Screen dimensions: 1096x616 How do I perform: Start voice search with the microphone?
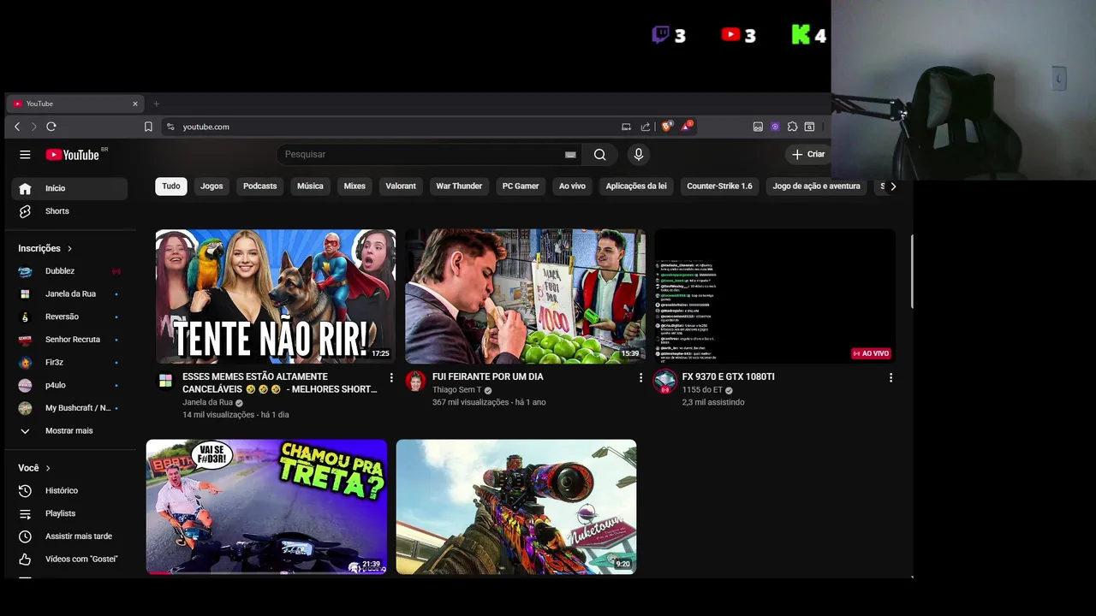[x=638, y=155]
